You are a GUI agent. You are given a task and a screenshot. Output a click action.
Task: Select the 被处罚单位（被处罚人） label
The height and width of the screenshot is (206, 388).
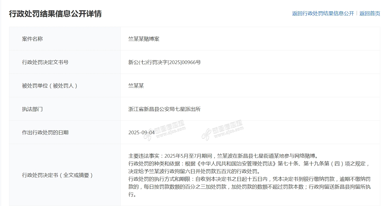[x=50, y=86]
